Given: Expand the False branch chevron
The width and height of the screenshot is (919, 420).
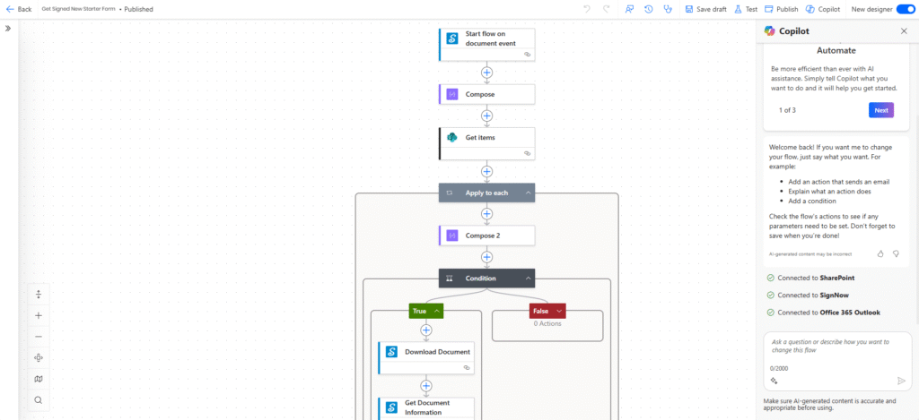Looking at the screenshot, I should click(x=560, y=311).
